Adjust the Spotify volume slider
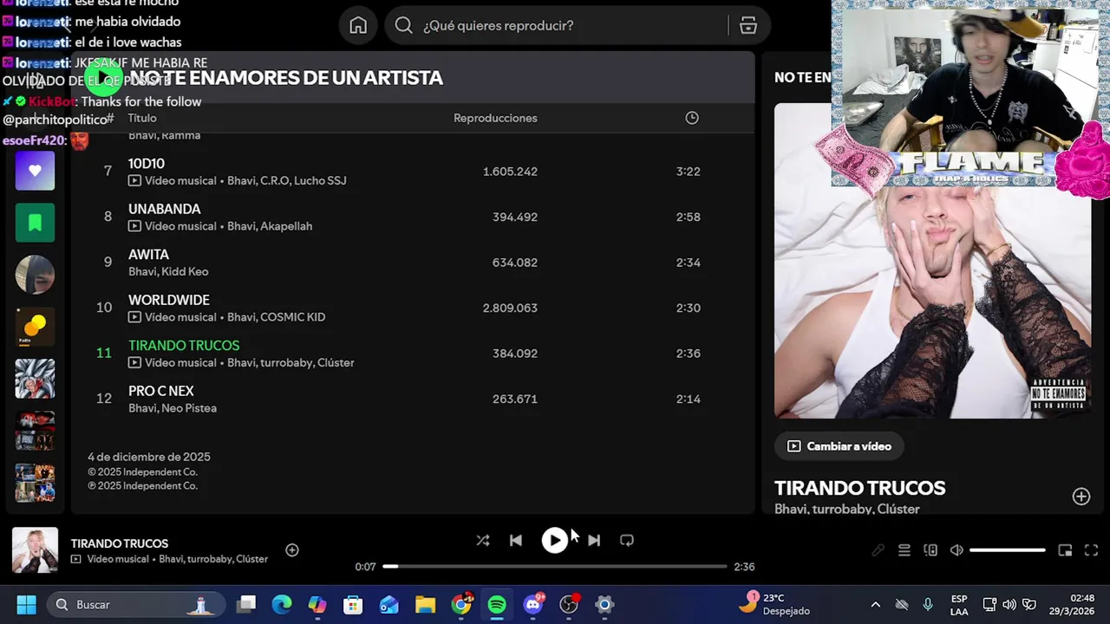 click(1008, 550)
